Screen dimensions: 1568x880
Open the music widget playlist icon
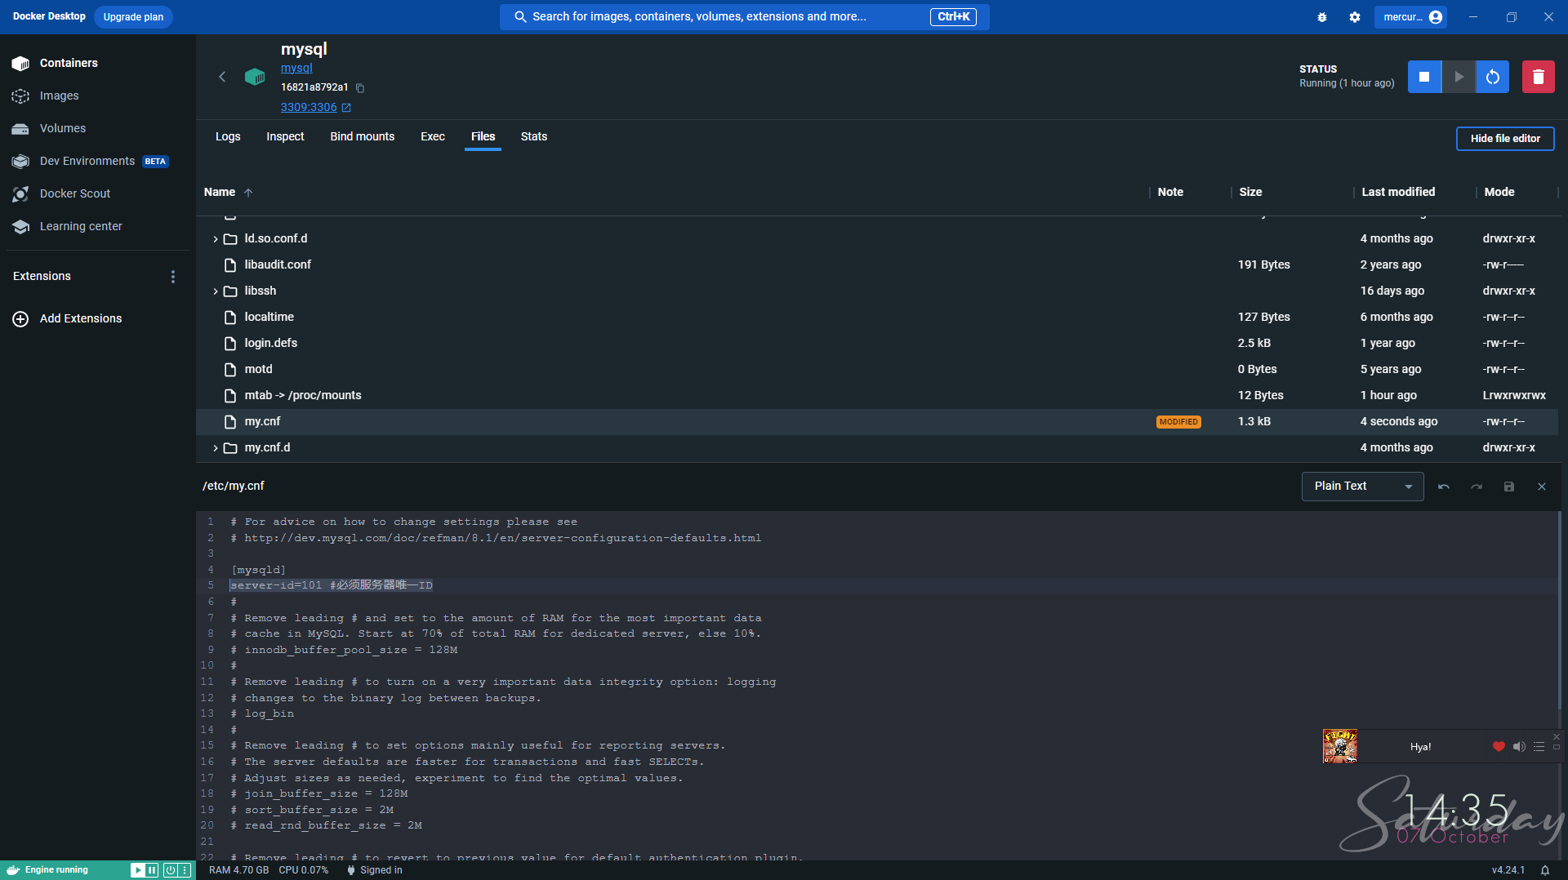[x=1539, y=747]
